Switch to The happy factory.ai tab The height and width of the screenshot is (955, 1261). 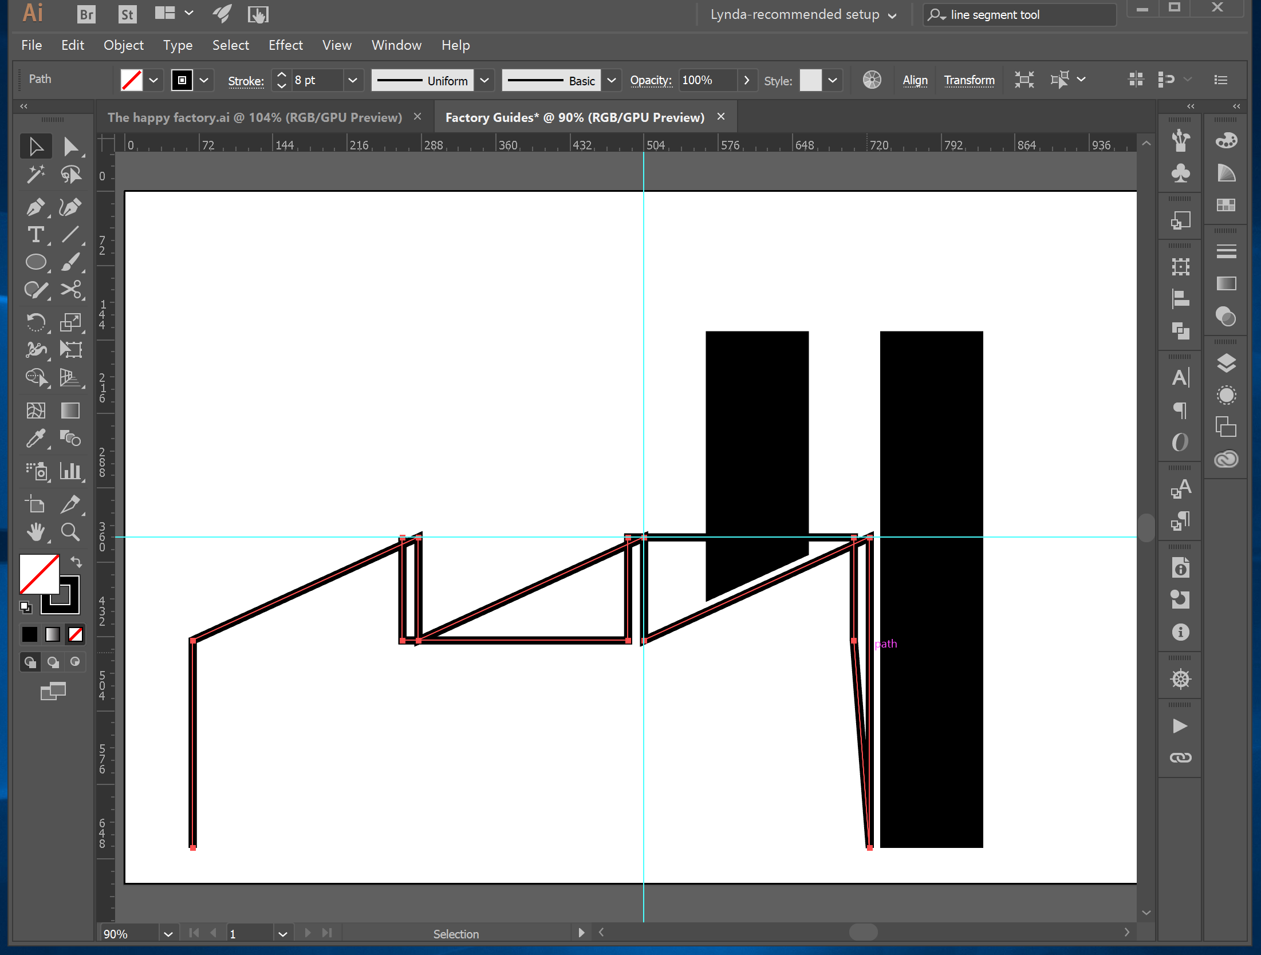255,117
